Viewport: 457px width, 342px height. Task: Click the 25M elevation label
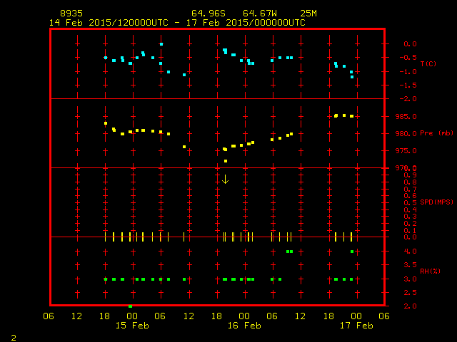tap(308, 14)
